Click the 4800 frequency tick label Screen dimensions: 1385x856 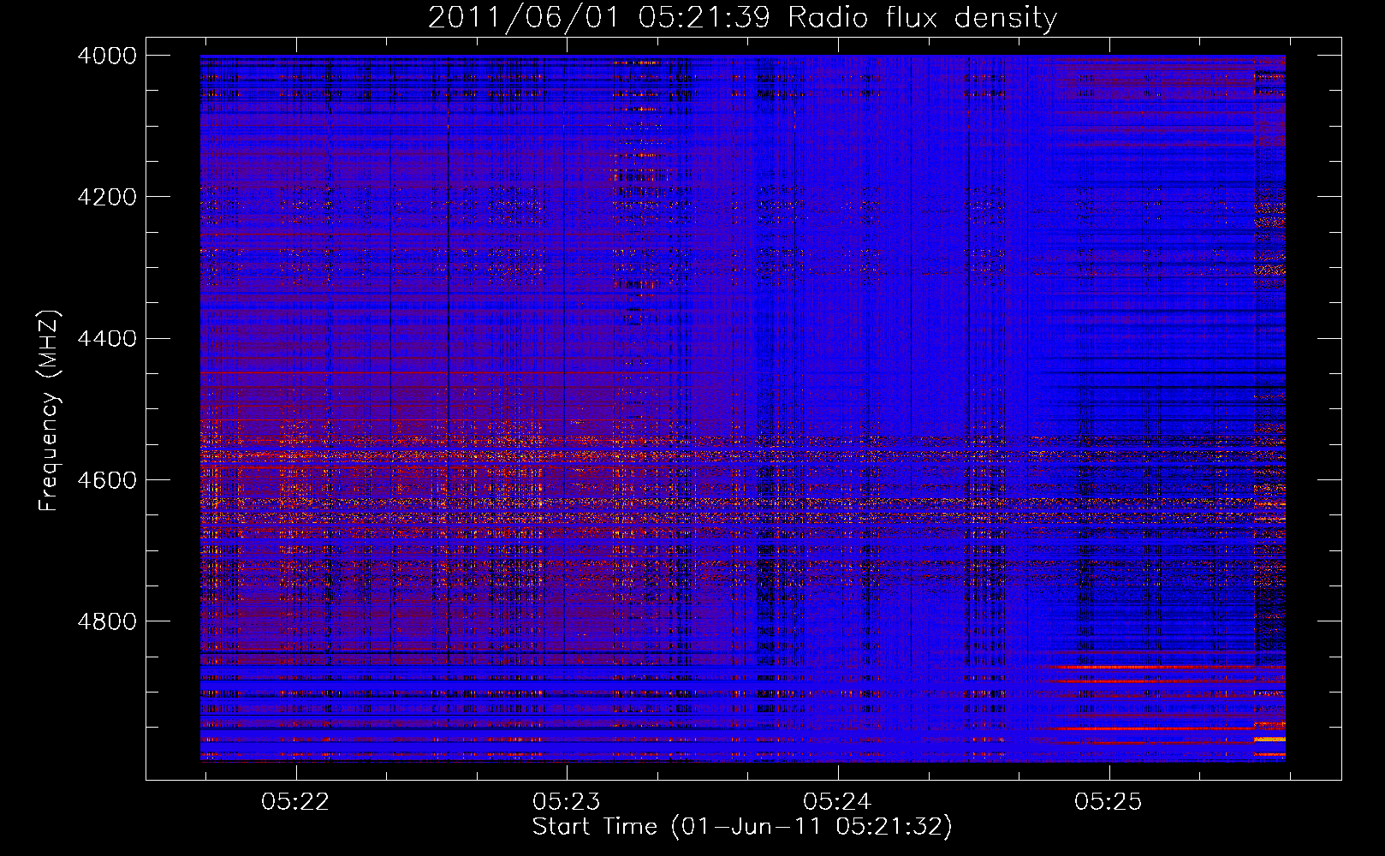(x=107, y=621)
